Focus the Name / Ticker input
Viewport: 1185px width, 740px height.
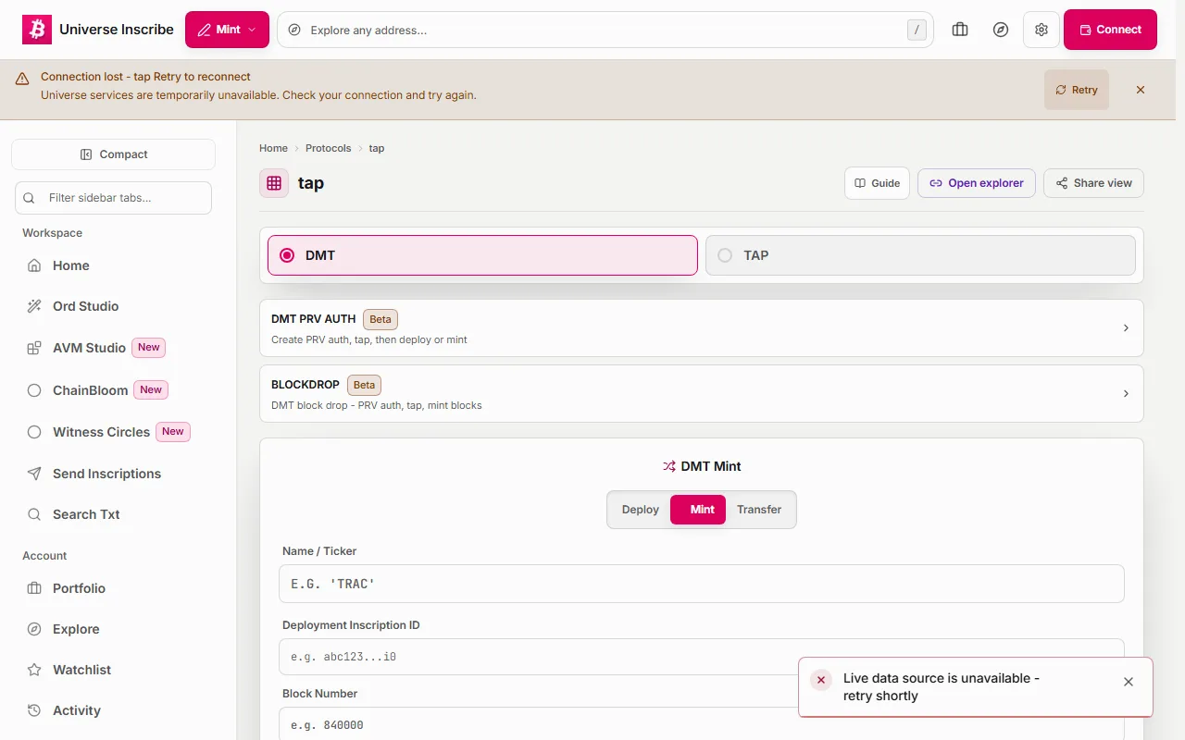(702, 584)
